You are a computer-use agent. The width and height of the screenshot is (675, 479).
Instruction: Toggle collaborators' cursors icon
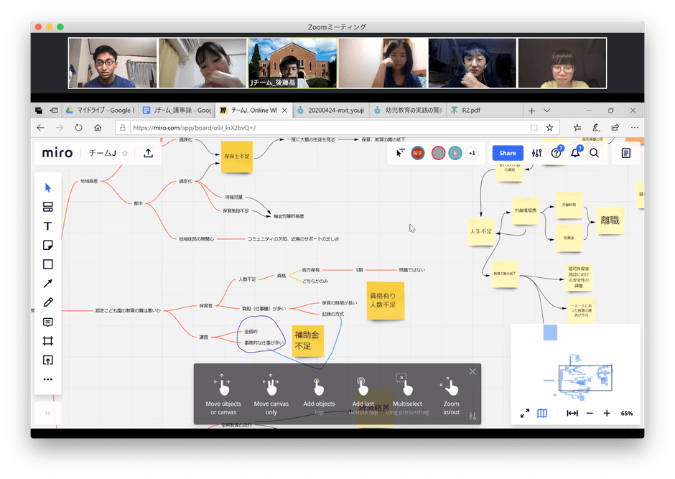[x=401, y=153]
